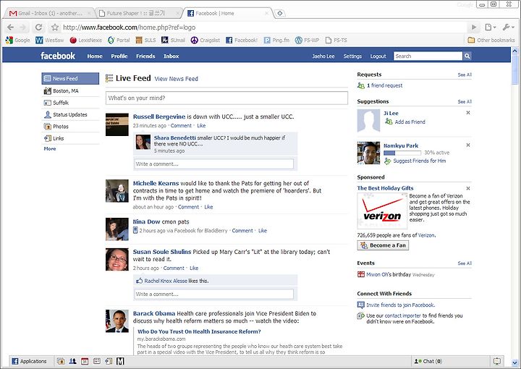
Task: Click the Become a Fan button
Action: (x=383, y=245)
